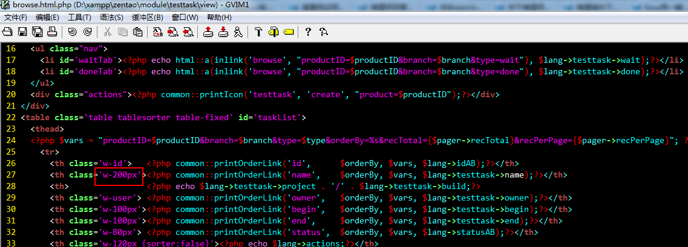
Task: Open the 语法(S) menu
Action: tap(111, 17)
